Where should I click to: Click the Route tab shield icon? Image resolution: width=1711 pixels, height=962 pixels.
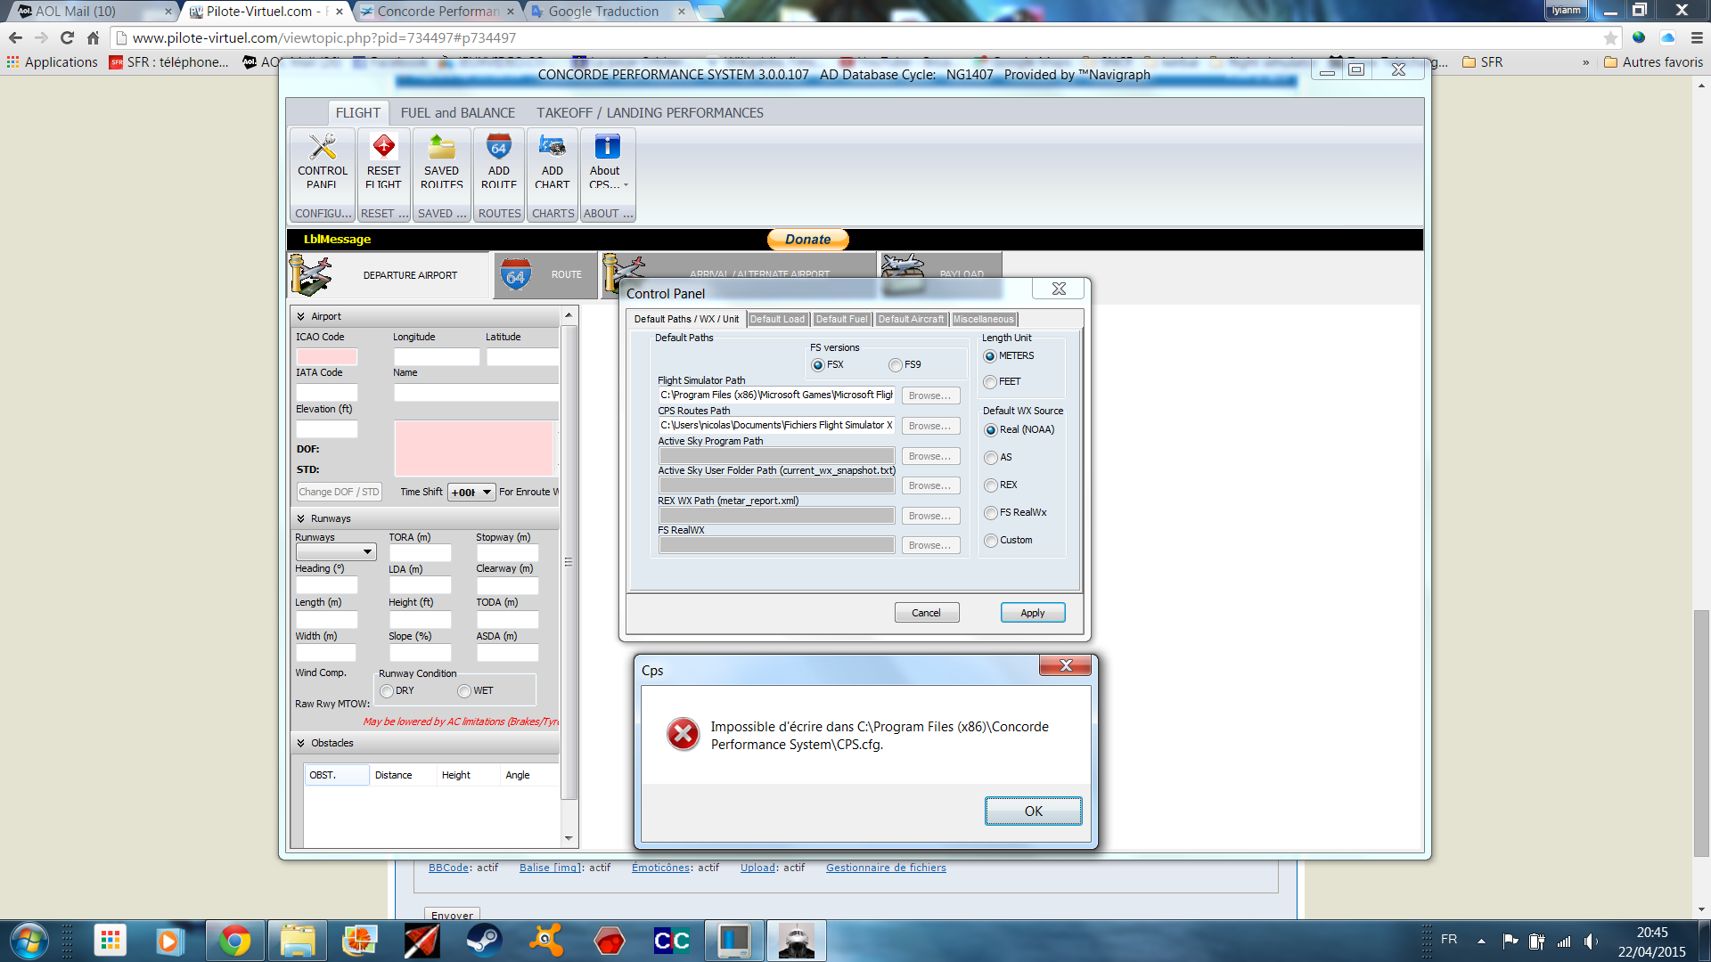(x=515, y=275)
